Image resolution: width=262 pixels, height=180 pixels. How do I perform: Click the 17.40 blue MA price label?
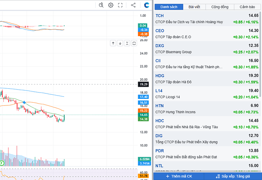[x=144, y=97]
